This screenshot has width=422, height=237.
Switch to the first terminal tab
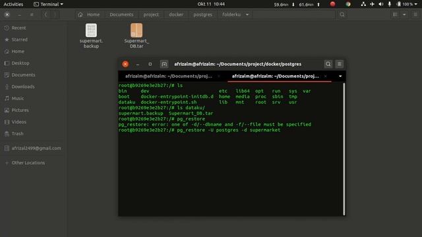click(x=169, y=76)
